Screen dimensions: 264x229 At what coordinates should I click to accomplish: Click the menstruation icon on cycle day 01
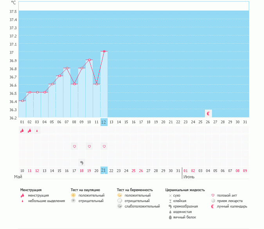(x=22, y=131)
